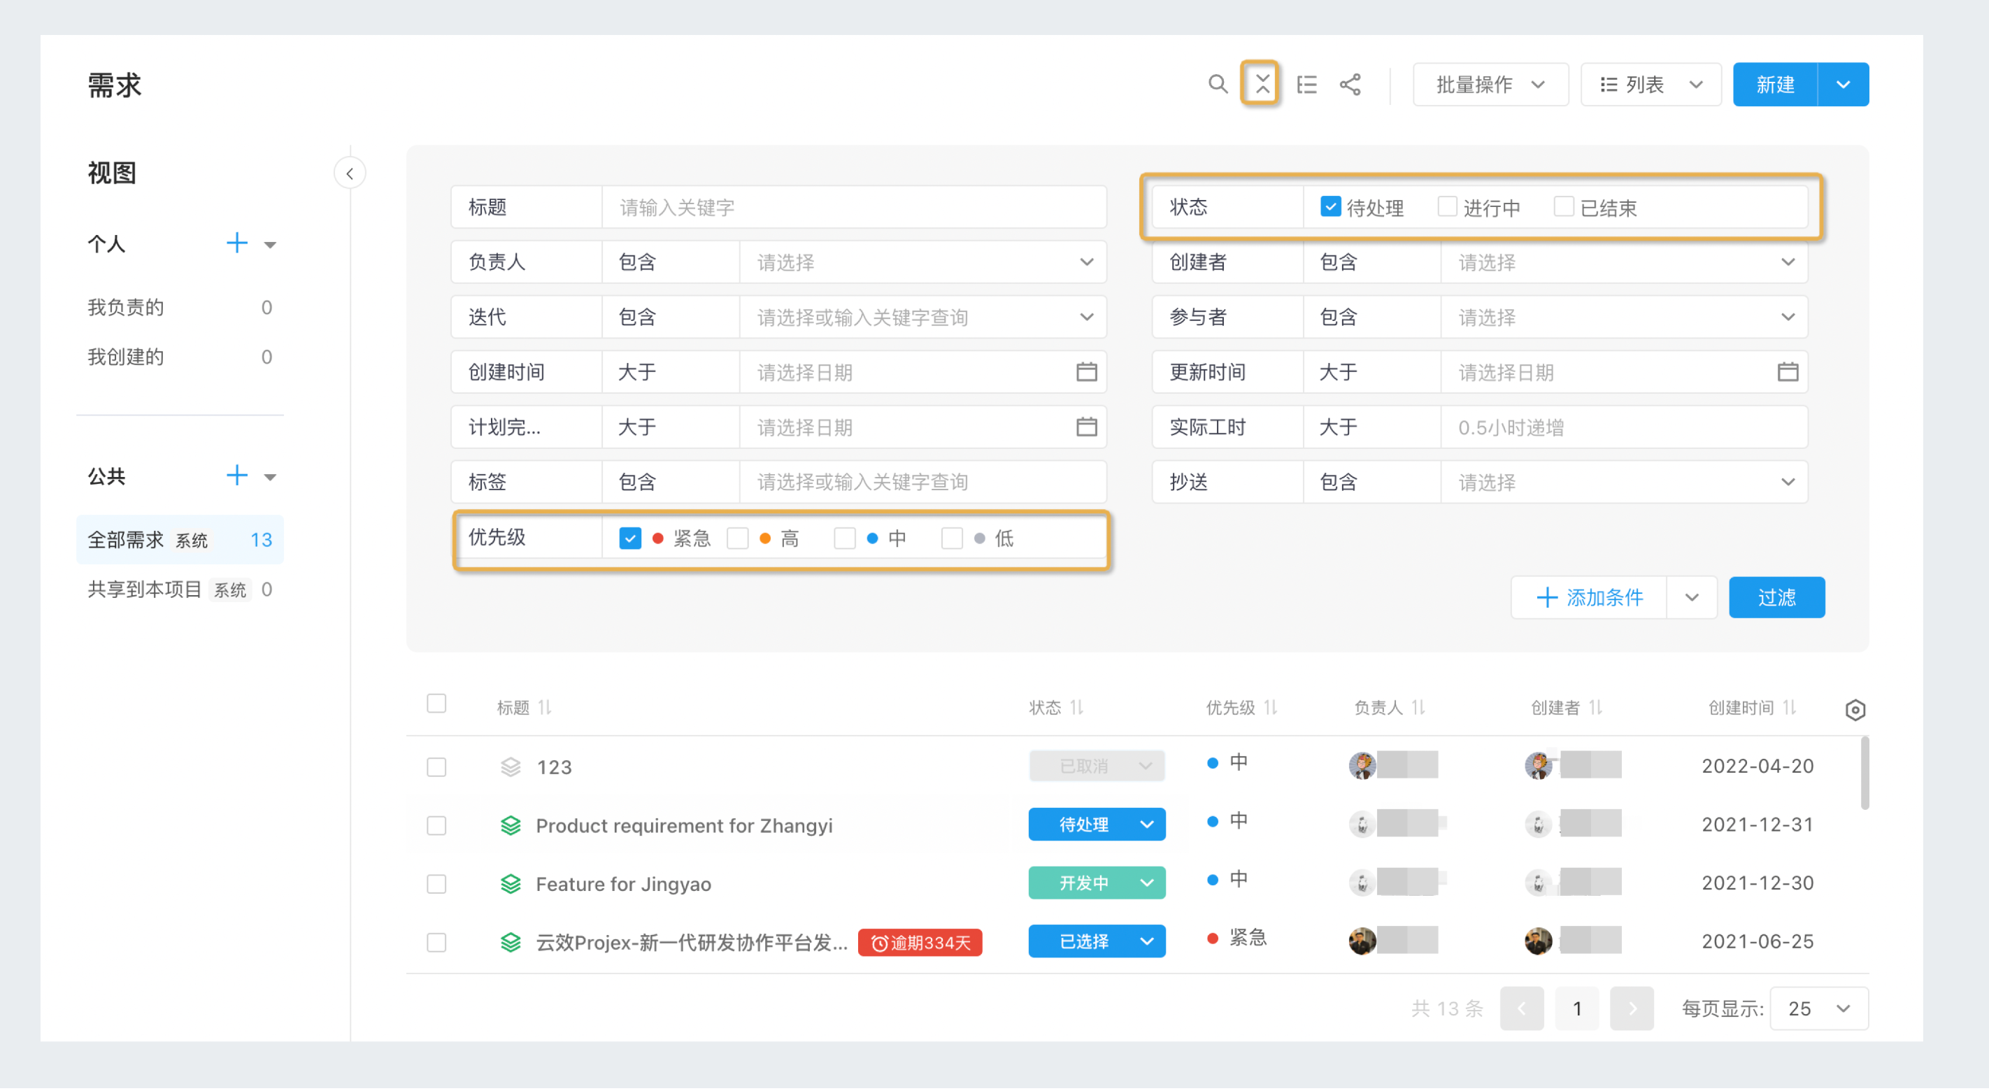Go to previous page arrow
Viewport: 1989px width, 1091px height.
pos(1521,1008)
